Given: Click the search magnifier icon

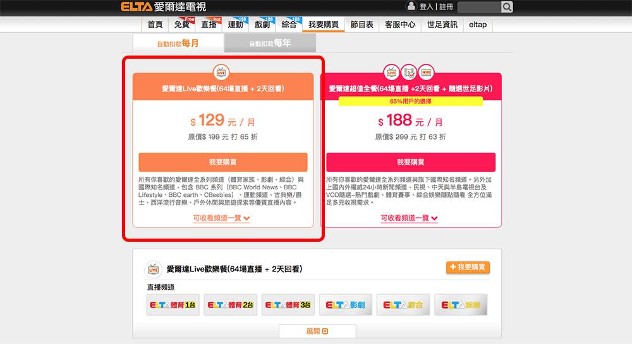Looking at the screenshot, I should tap(507, 7).
